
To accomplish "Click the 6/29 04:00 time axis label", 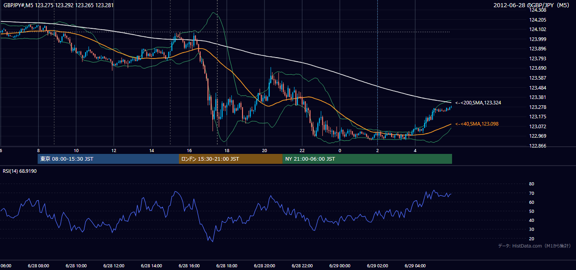I will tap(415, 265).
